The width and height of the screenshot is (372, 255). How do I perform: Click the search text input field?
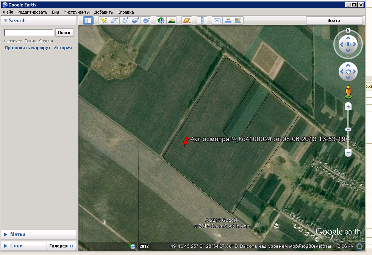tap(29, 33)
